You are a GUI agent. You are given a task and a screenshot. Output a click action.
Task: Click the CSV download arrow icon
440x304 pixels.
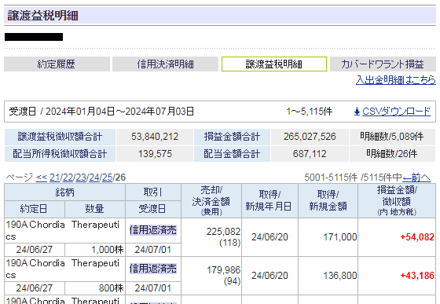coord(357,112)
